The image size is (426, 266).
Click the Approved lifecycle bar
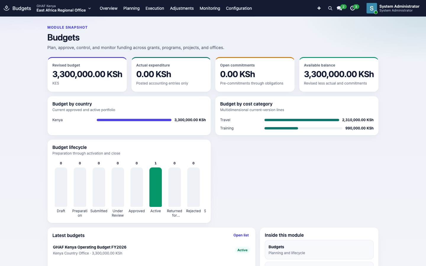coord(137,187)
